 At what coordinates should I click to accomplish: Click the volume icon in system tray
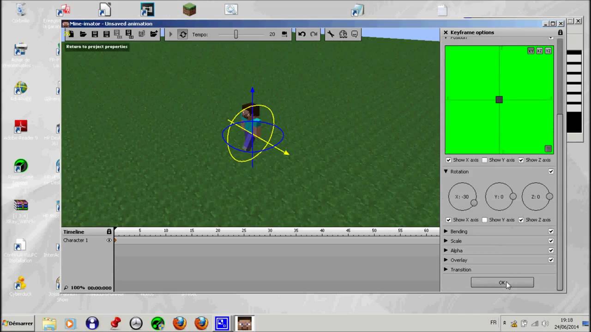tap(545, 323)
